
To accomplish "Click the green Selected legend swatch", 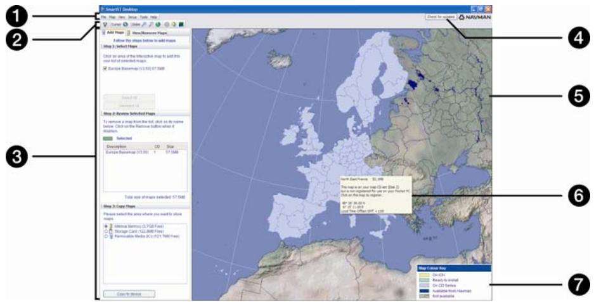I will pyautogui.click(x=108, y=139).
